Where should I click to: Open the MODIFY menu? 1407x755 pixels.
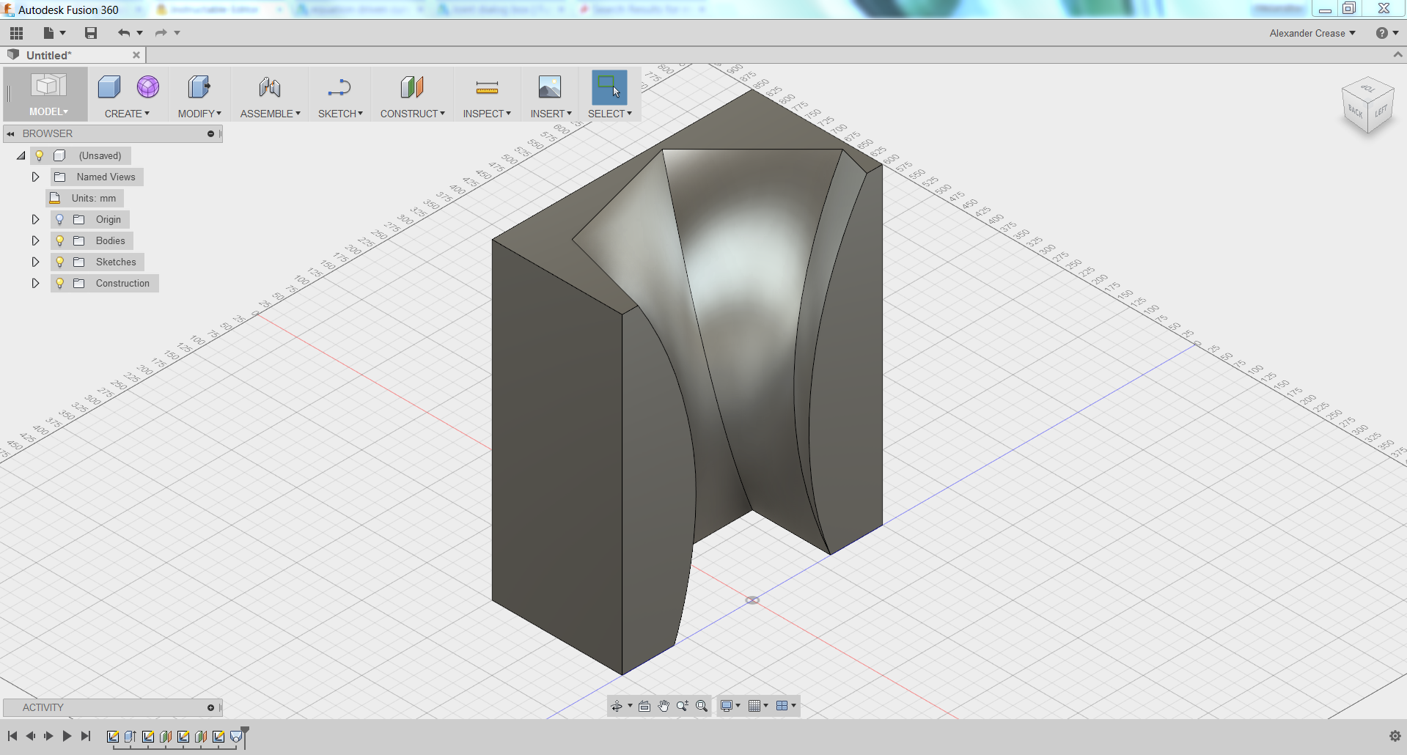tap(199, 114)
